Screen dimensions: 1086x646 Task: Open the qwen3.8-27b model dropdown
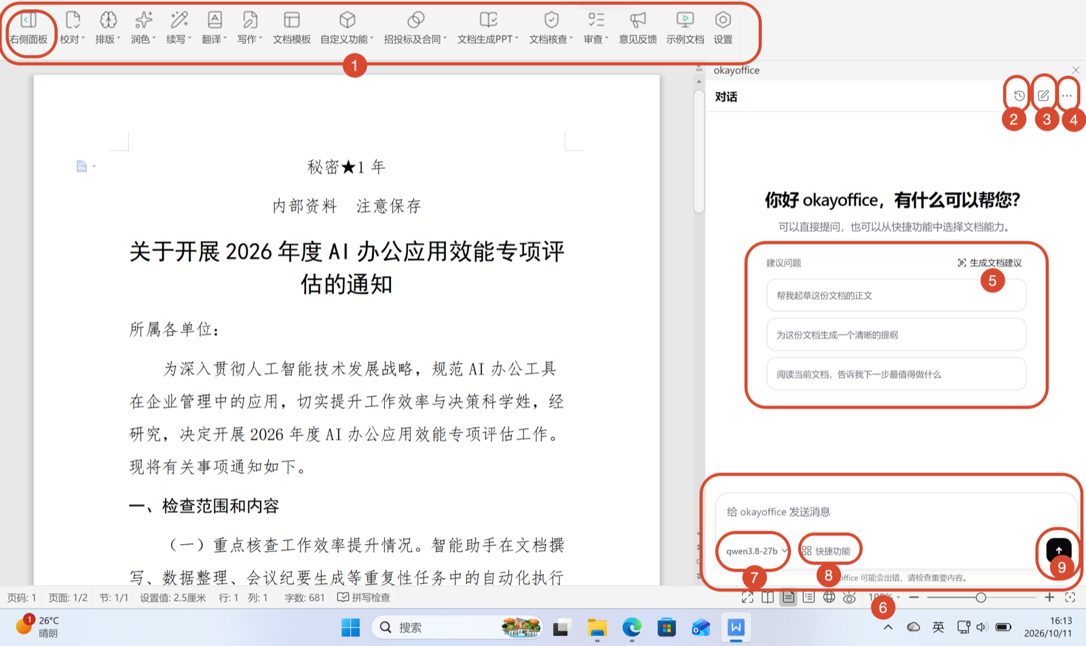756,551
